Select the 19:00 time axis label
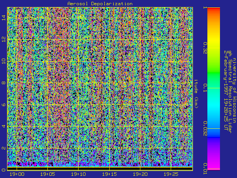The image size is (237, 178). click(x=17, y=174)
